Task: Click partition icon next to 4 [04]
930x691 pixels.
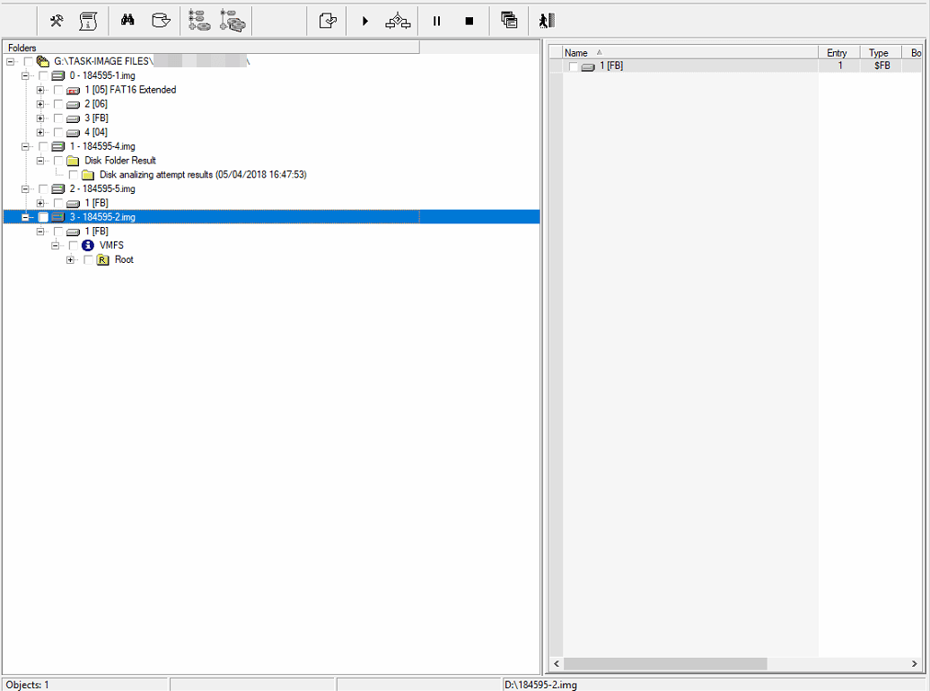Action: [73, 133]
